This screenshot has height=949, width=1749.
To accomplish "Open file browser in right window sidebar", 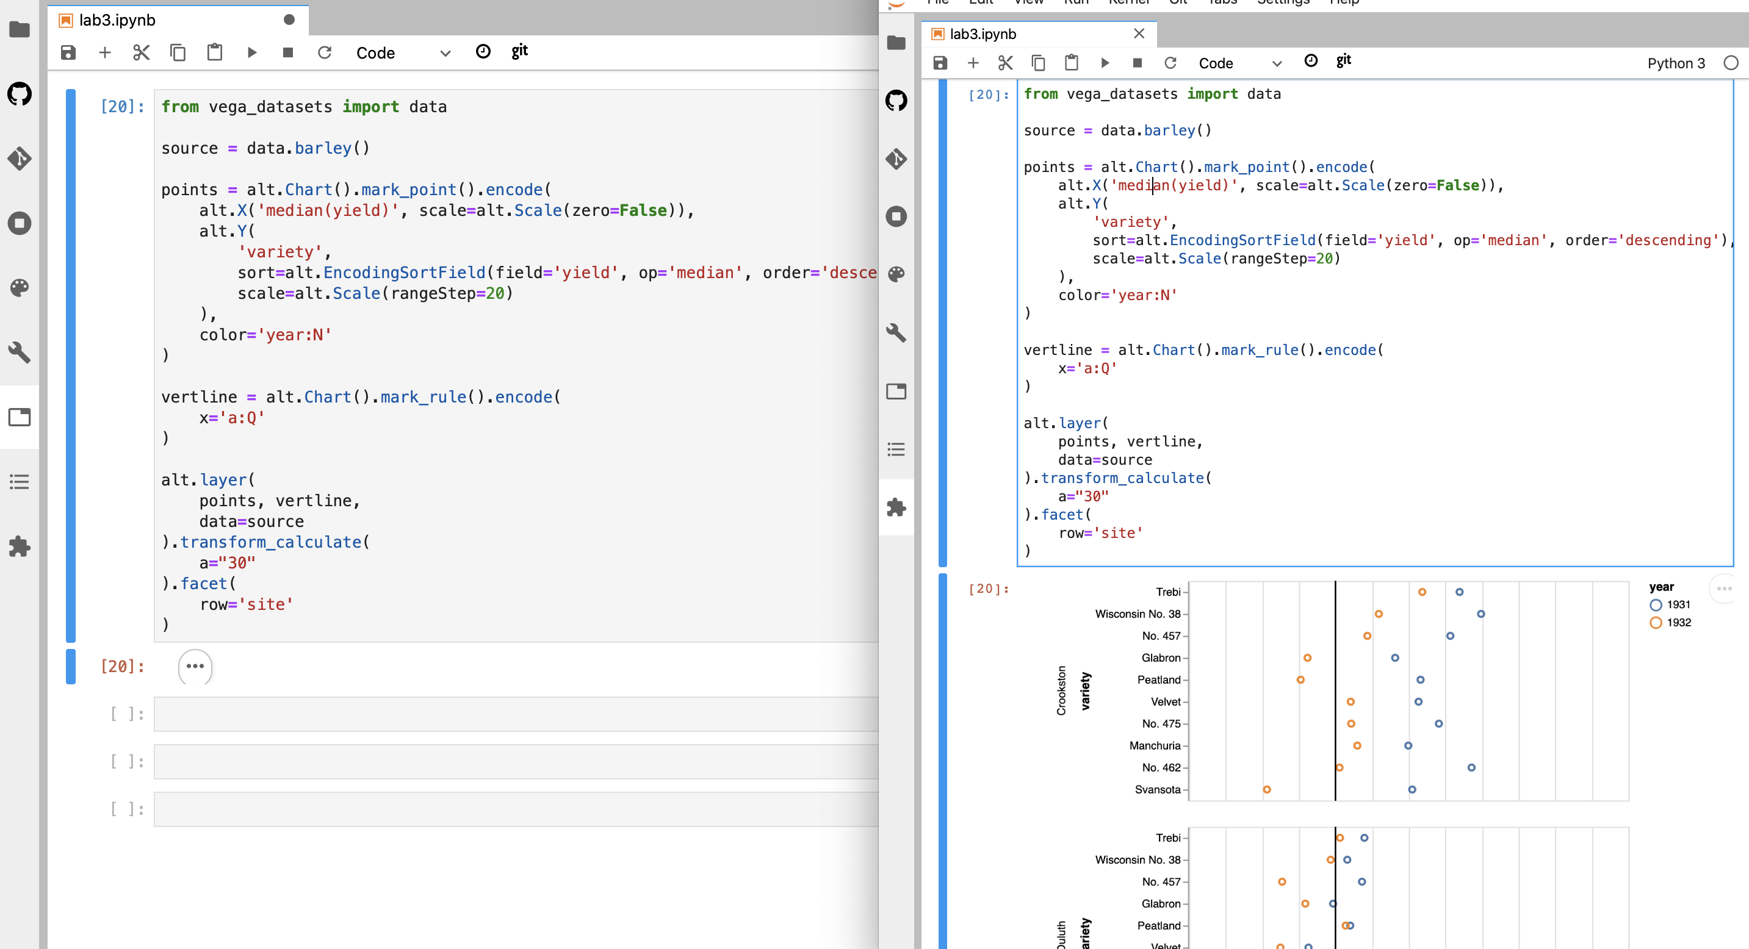I will (896, 43).
